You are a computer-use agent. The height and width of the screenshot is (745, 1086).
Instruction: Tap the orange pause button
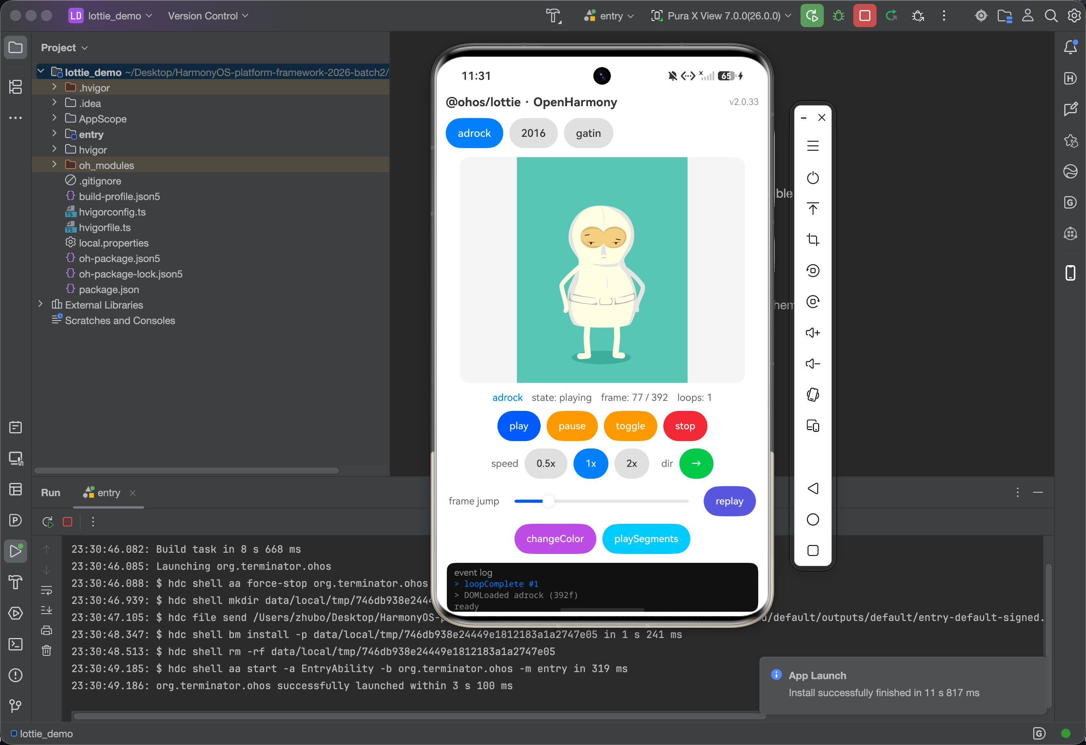click(x=572, y=426)
